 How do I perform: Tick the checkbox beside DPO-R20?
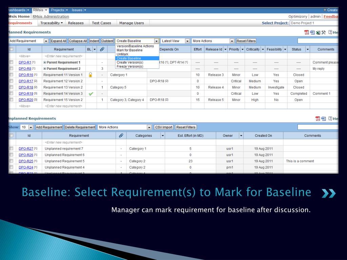coord(11,100)
